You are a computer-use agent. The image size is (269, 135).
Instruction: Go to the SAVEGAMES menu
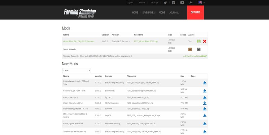coord(148,12)
